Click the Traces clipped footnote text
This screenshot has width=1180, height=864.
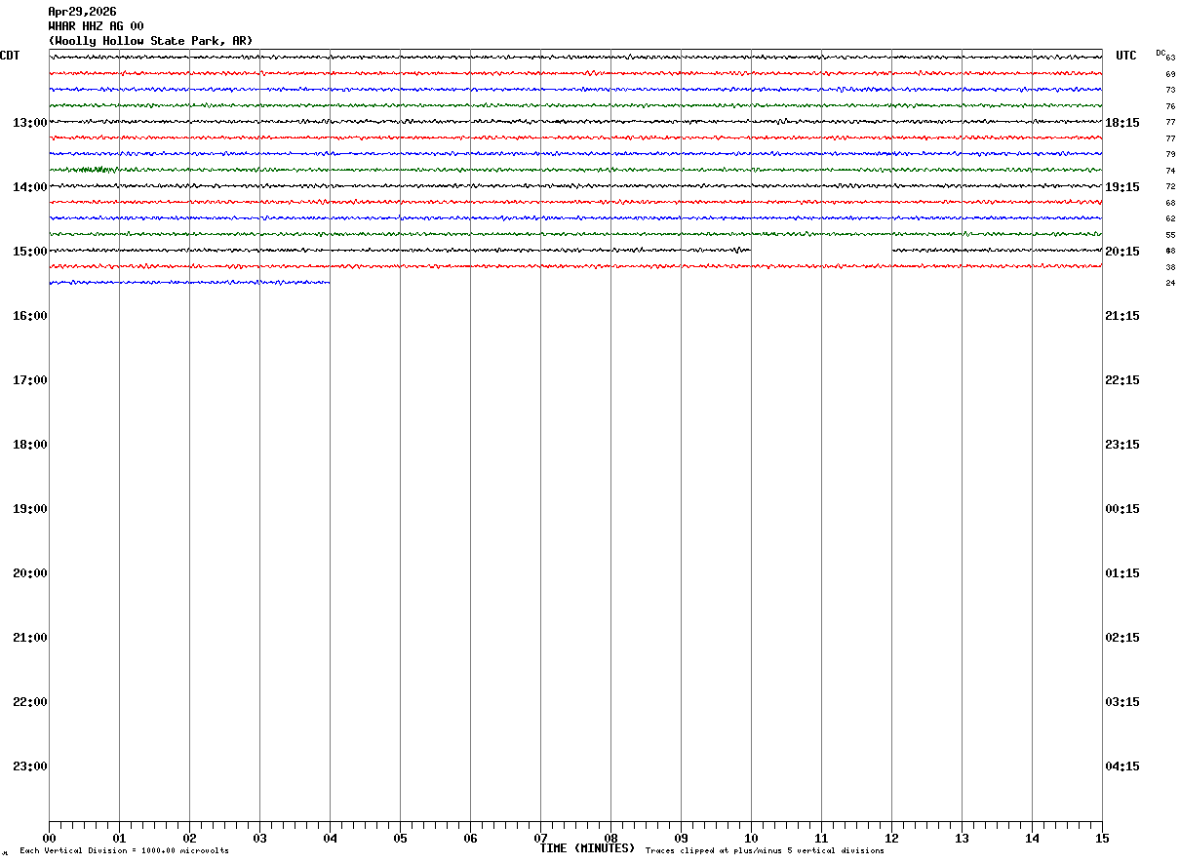click(765, 851)
